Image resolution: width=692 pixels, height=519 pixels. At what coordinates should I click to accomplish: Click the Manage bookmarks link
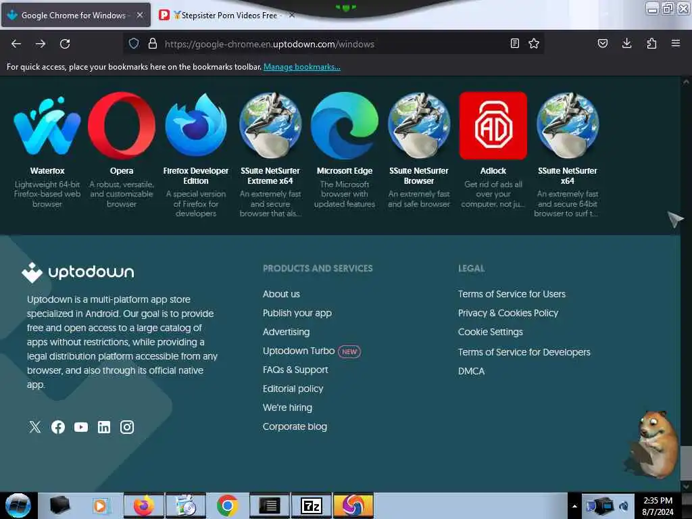point(302,67)
